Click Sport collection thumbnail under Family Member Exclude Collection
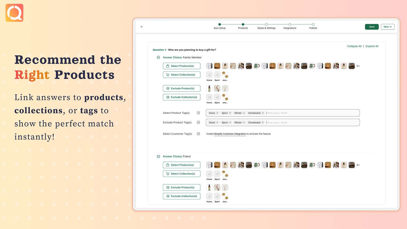This screenshot has height=229, width=407. [x=217, y=97]
